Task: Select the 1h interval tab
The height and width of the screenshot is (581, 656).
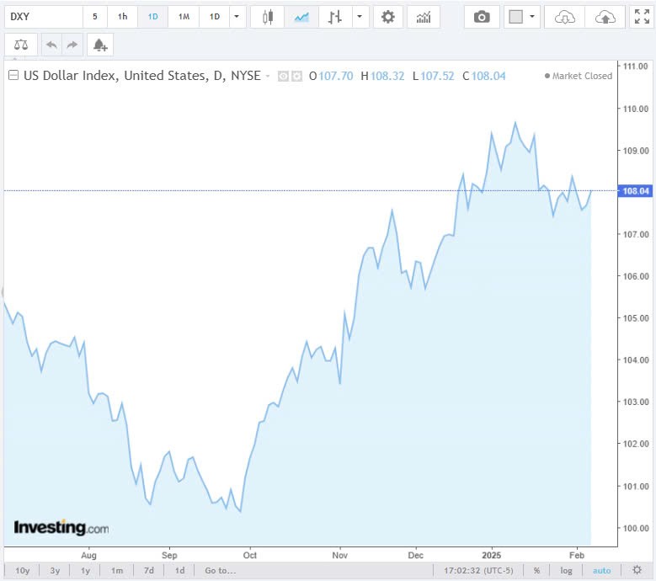Action: point(123,17)
